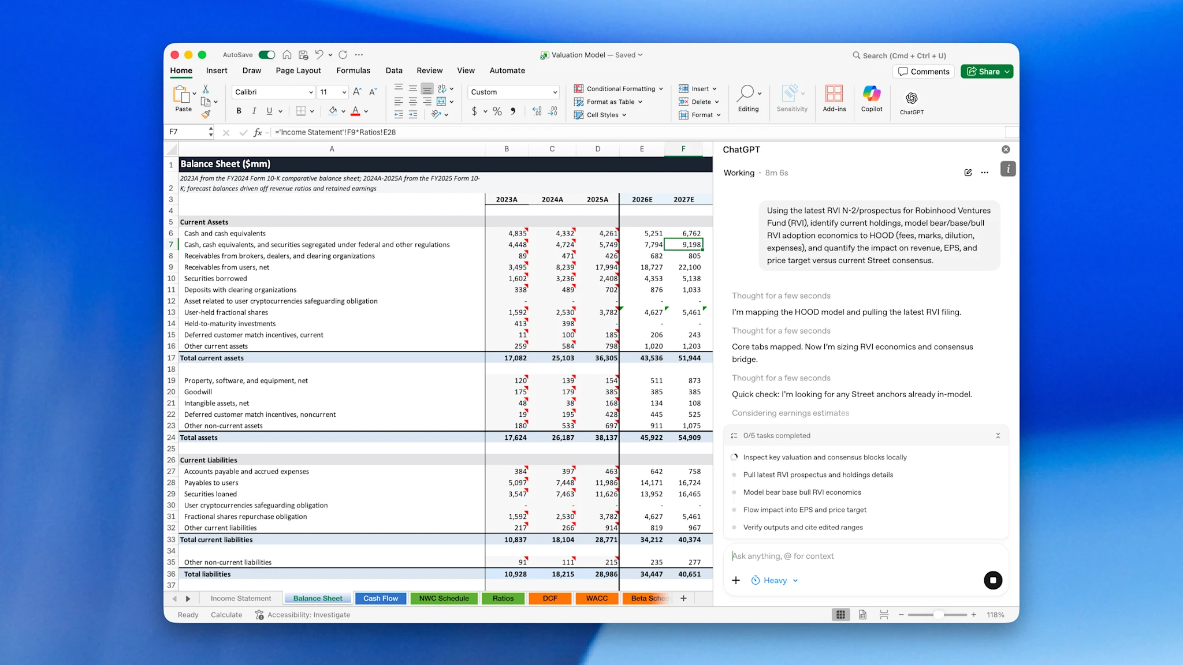
Task: Toggle Page Layout view in status bar
Action: [862, 615]
